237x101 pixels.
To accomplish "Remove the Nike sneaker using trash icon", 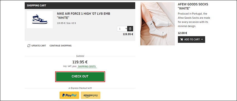I will coord(130,29).
